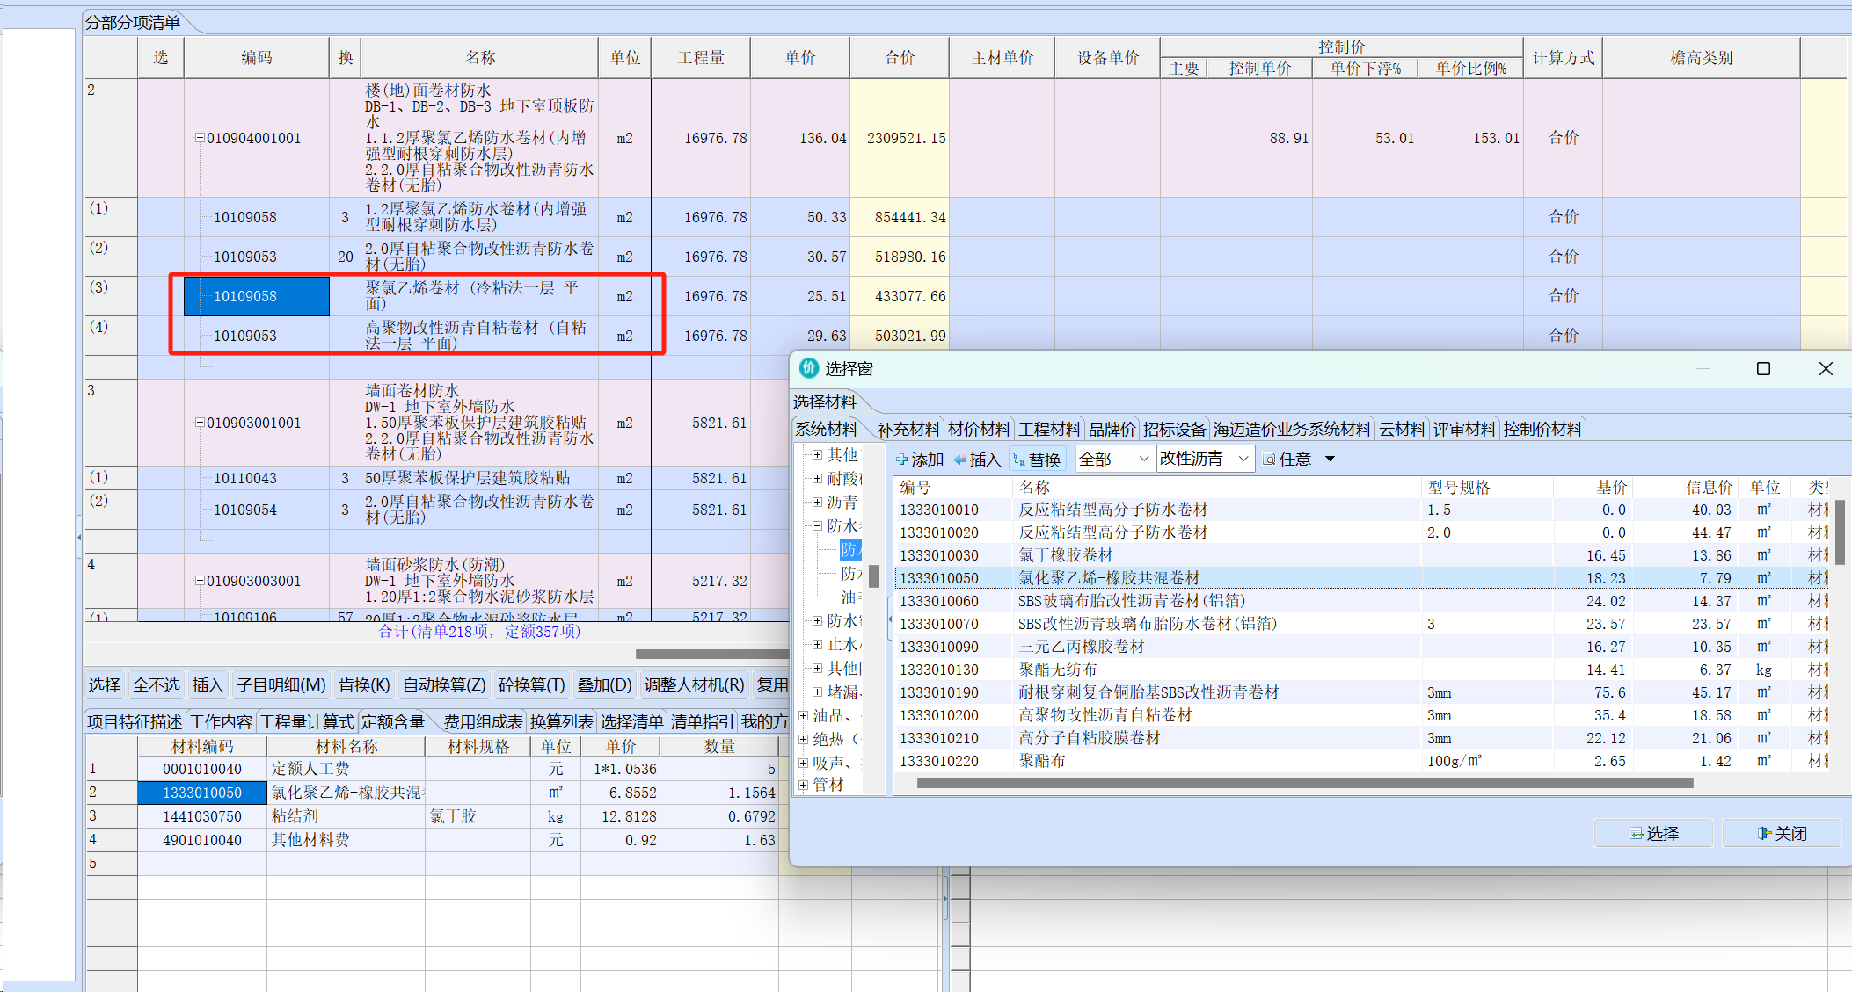Expand the 吸声 tree node
The width and height of the screenshot is (1852, 992).
pyautogui.click(x=803, y=762)
